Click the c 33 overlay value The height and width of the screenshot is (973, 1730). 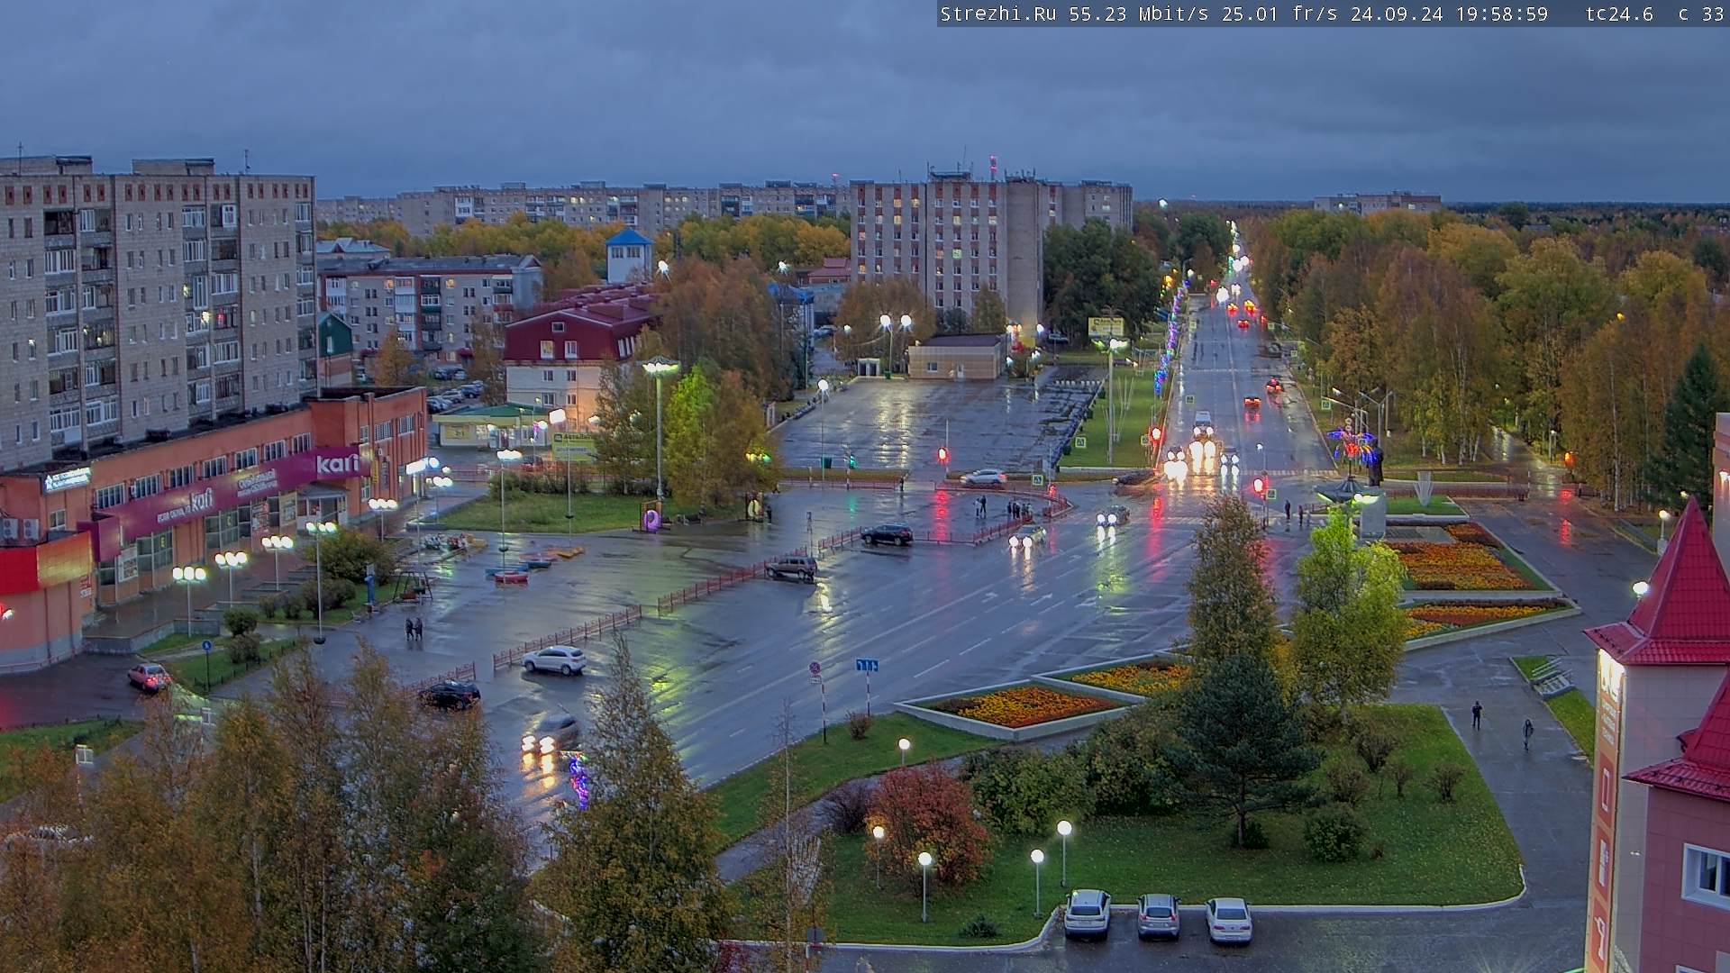[1701, 14]
